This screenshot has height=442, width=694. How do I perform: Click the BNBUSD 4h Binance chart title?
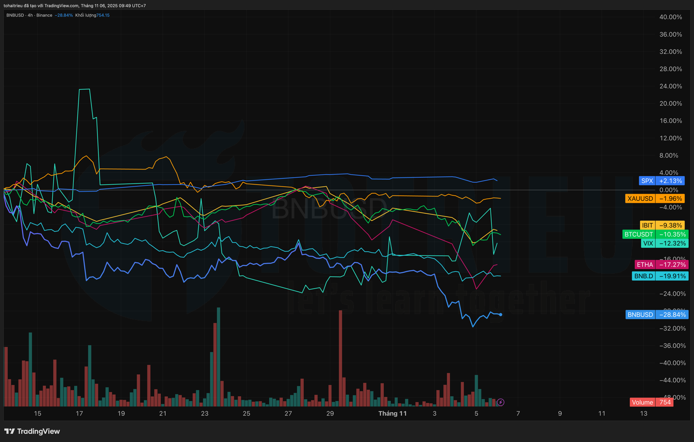(29, 15)
